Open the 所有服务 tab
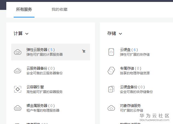 tap(24, 10)
